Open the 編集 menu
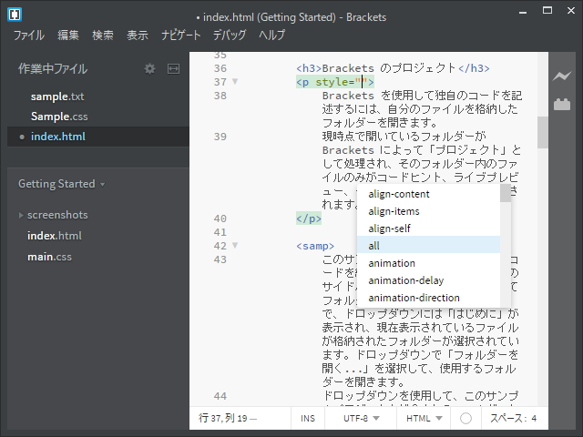Image resolution: width=583 pixels, height=437 pixels. (x=68, y=35)
